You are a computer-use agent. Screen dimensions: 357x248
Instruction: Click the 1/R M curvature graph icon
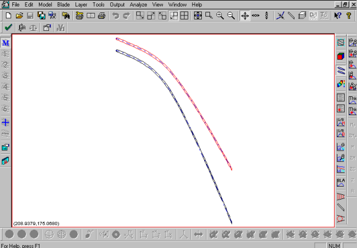point(340,122)
